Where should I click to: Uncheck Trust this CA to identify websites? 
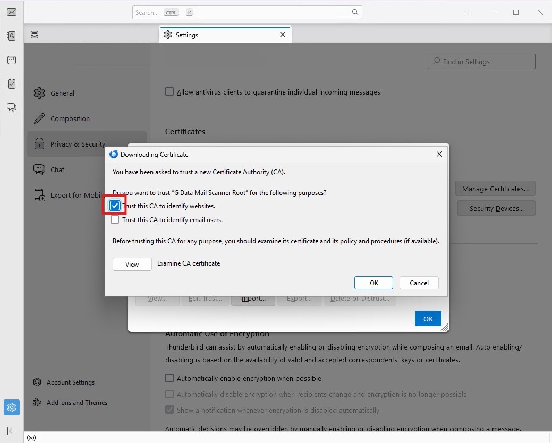click(x=115, y=206)
